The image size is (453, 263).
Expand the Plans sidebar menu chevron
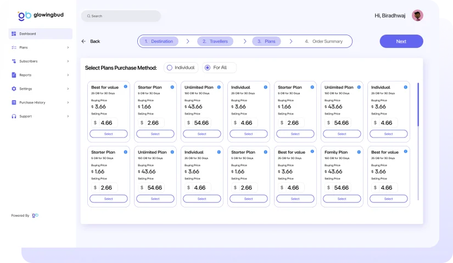pos(68,47)
